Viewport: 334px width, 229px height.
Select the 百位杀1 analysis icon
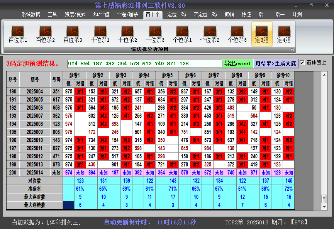[x=18, y=34]
